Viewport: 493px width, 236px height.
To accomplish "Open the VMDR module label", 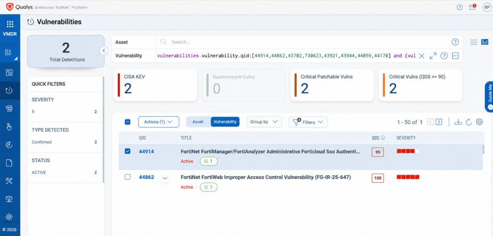I will point(10,35).
